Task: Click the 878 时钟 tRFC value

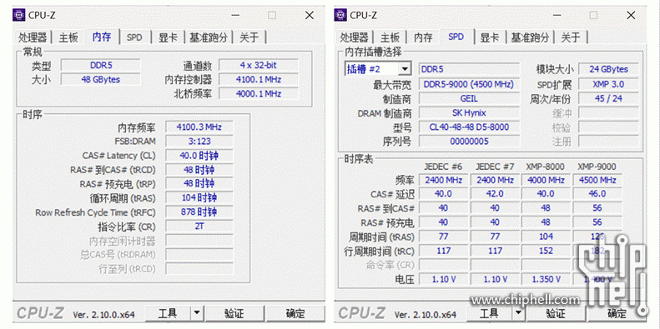Action: 199,212
